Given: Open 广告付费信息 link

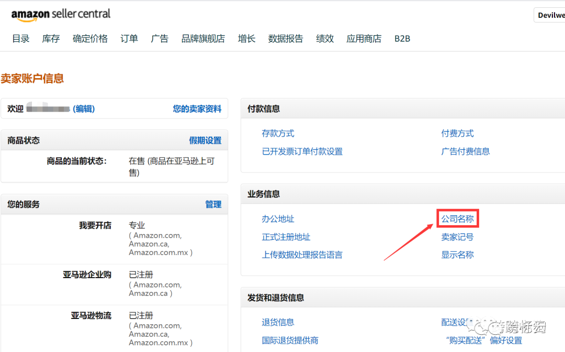Looking at the screenshot, I should coord(466,151).
